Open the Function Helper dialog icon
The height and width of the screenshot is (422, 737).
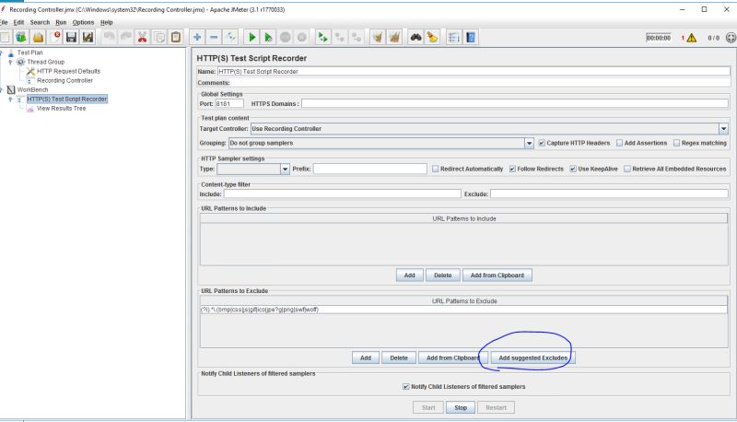coord(453,37)
